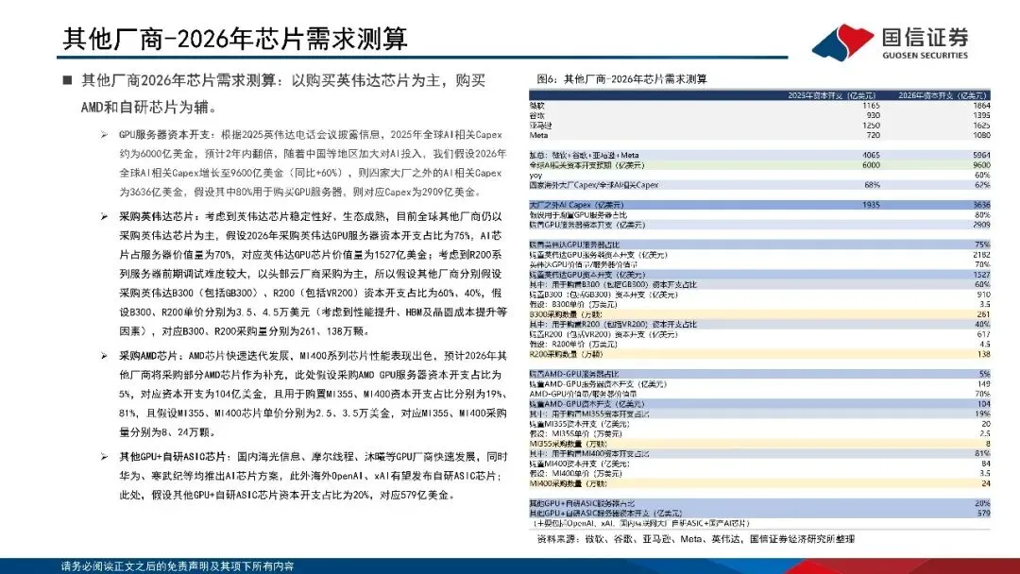This screenshot has width=1020, height=574.
Task: Click value 1527 in the 购置英伟达GPU资本开支 row
Action: click(x=981, y=275)
